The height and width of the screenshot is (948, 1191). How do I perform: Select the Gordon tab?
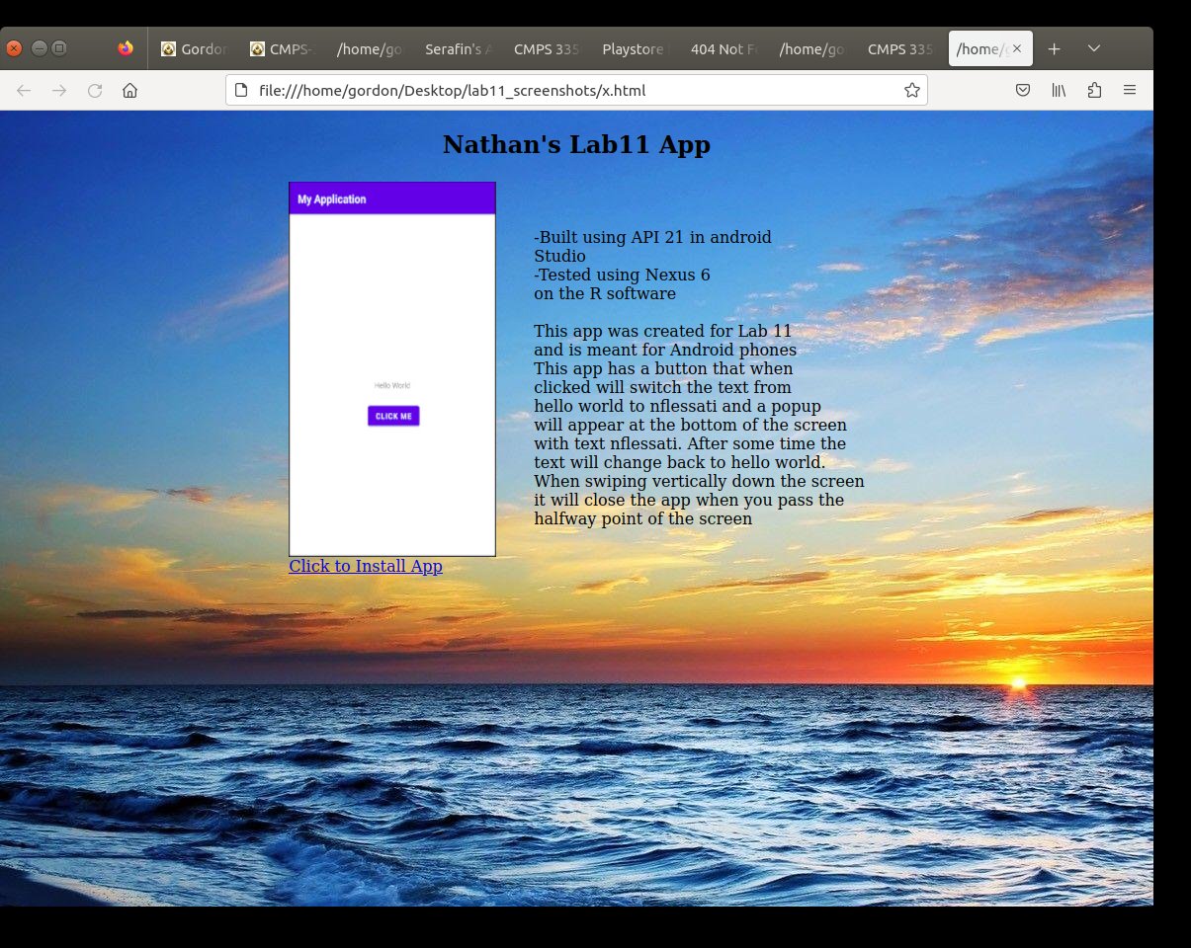(194, 48)
